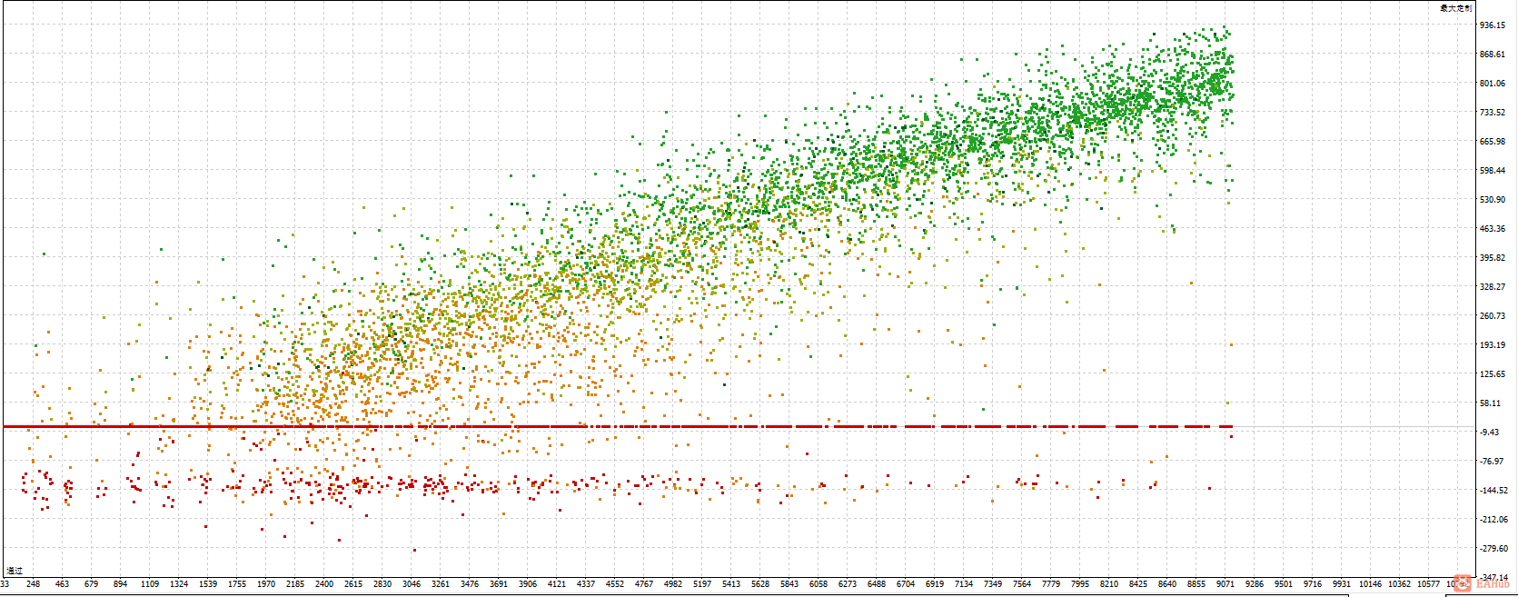Click the 4552 X-axis label

click(x=615, y=584)
